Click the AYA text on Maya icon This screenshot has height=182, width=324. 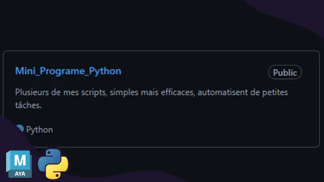(20, 174)
